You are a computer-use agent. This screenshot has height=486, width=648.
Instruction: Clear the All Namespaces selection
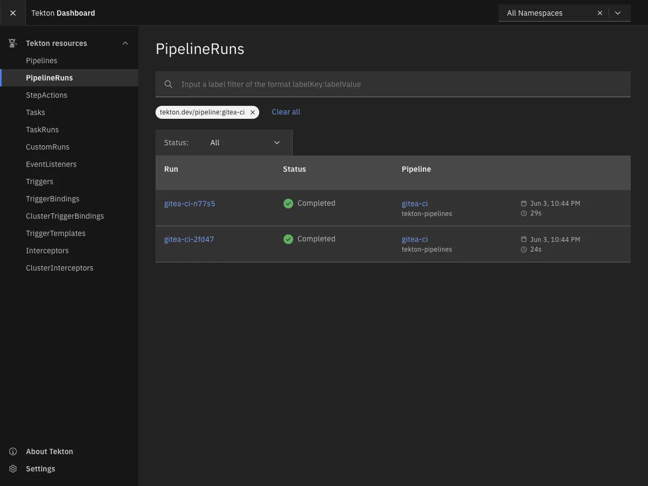pos(599,13)
